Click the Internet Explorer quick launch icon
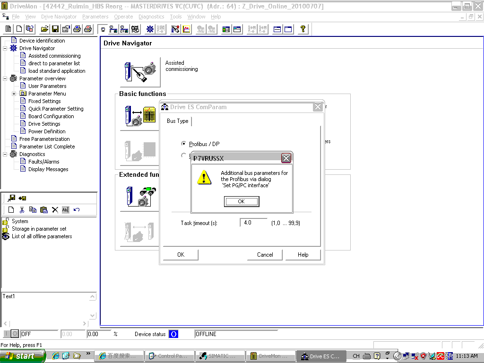Image resolution: width=484 pixels, height=363 pixels. [x=56, y=356]
